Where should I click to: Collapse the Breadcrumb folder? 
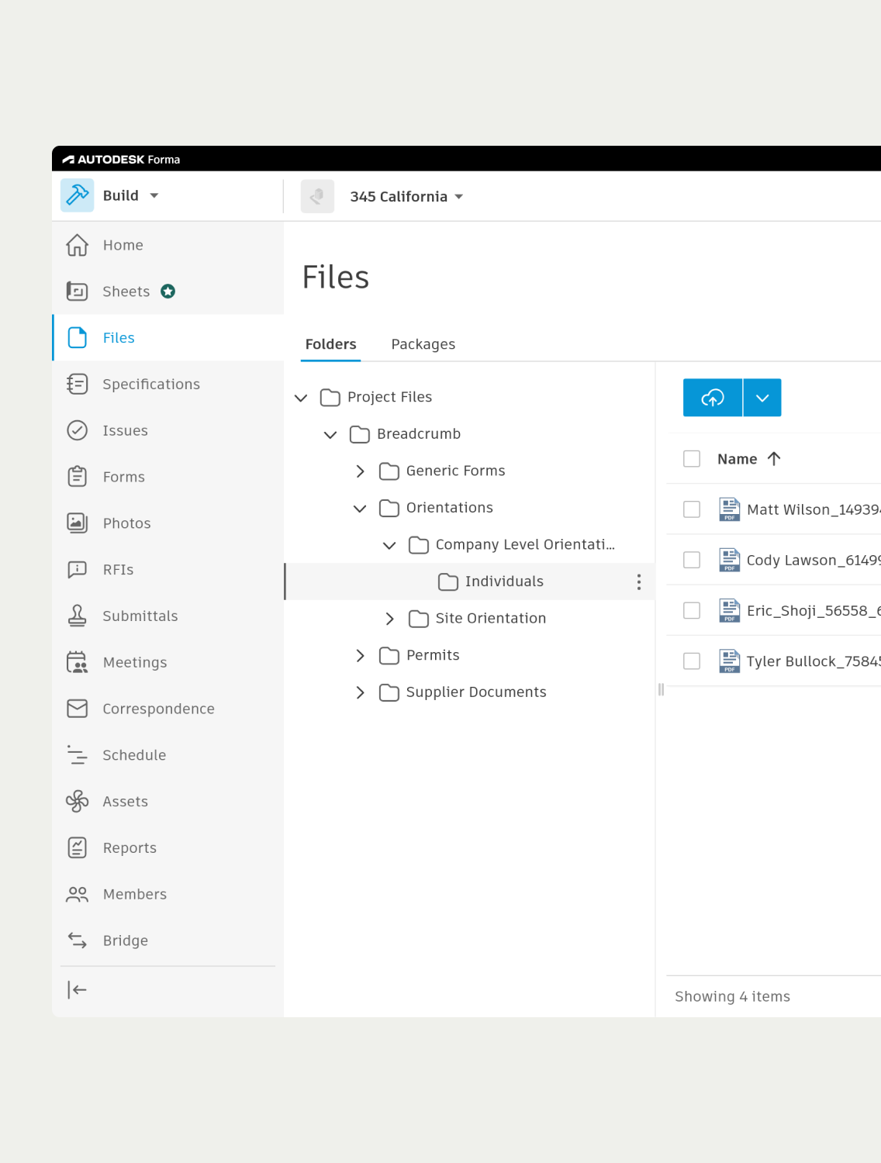(330, 434)
